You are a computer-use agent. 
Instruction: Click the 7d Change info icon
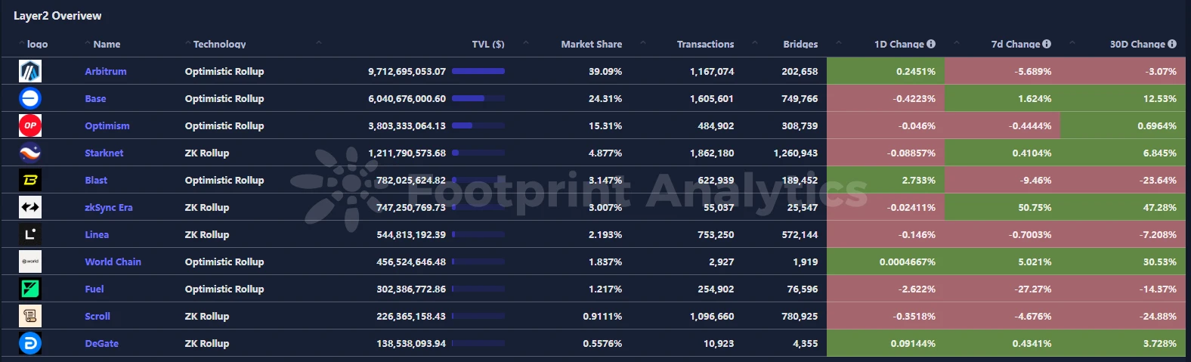[x=1047, y=44]
